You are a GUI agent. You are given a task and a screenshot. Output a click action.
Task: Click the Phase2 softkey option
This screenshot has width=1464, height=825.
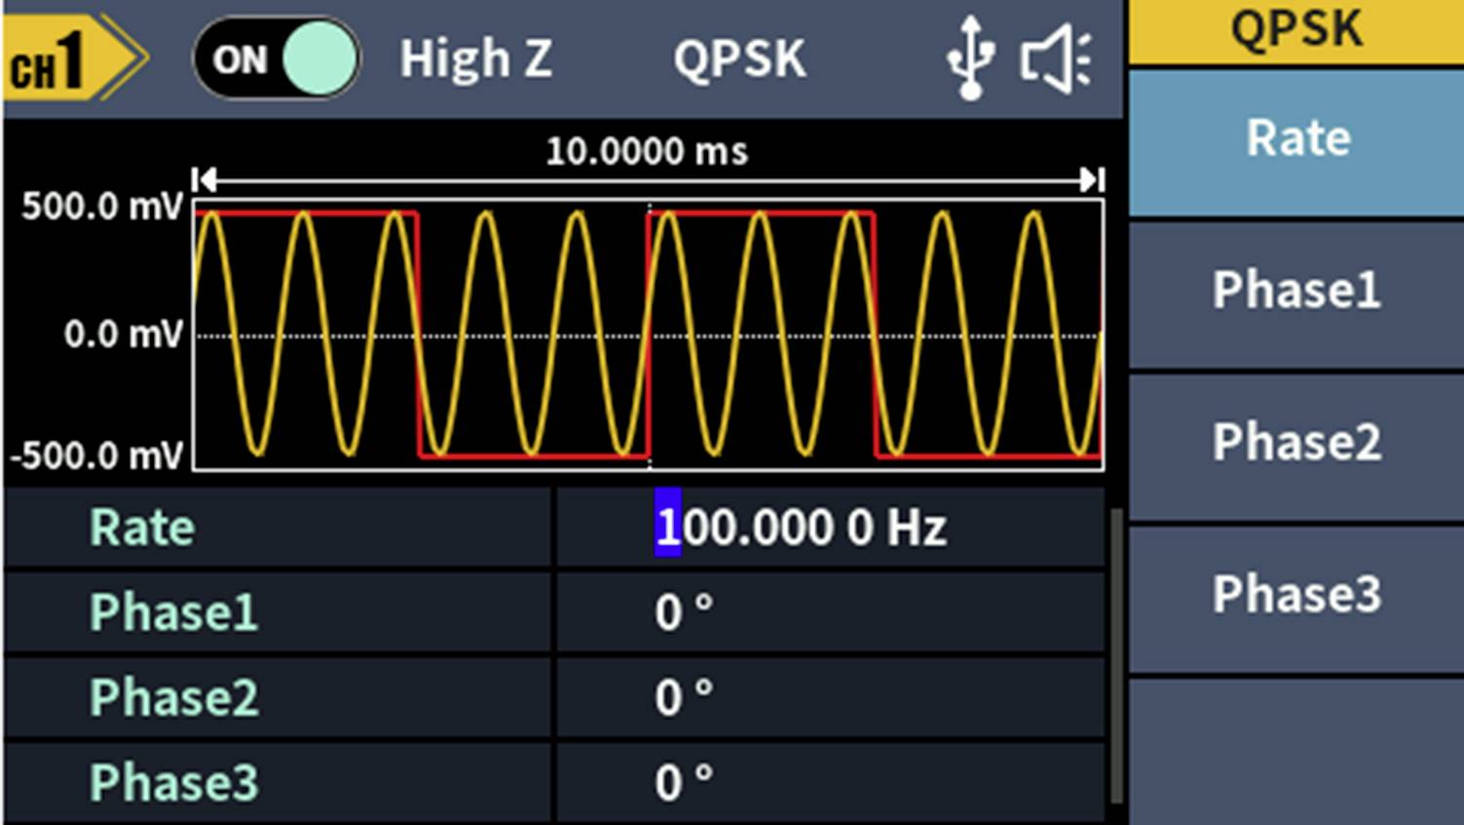tap(1295, 443)
